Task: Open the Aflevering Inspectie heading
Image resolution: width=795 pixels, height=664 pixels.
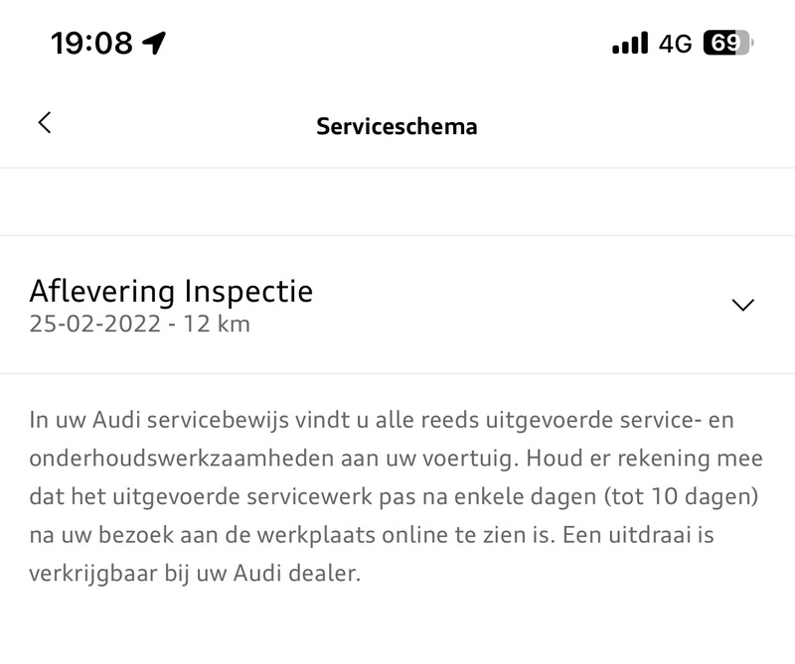Action: click(171, 291)
